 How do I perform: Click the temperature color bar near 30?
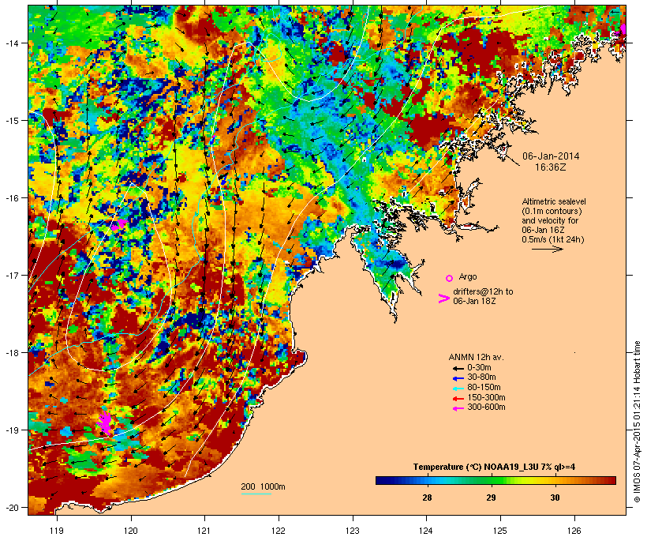pos(555,480)
